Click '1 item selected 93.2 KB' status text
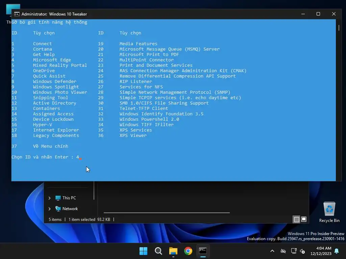Image resolution: width=346 pixels, height=259 pixels. (89, 220)
